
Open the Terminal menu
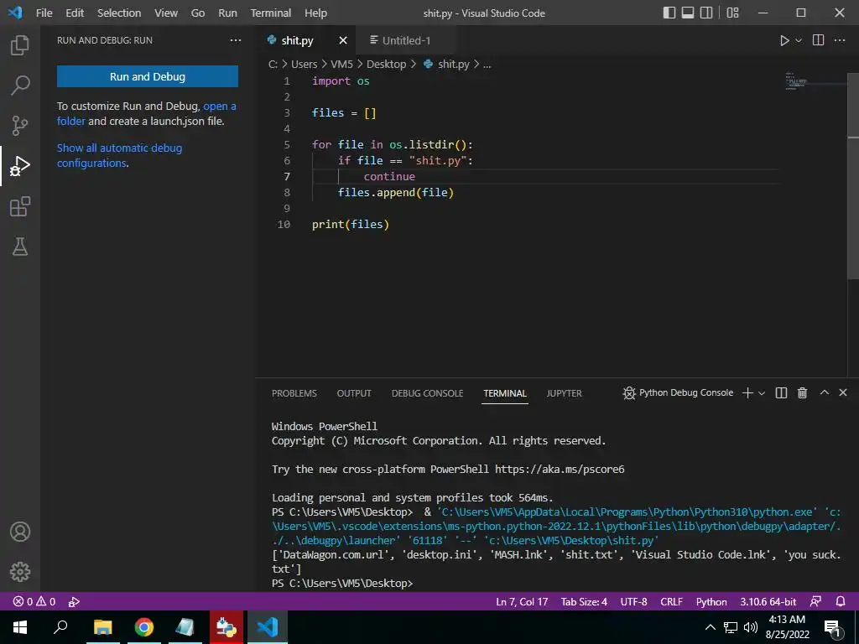click(271, 13)
